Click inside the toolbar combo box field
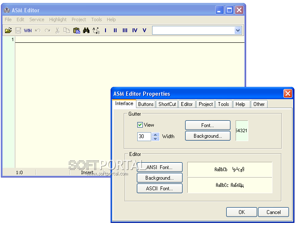This screenshot has width=297, height=225. click(193, 31)
